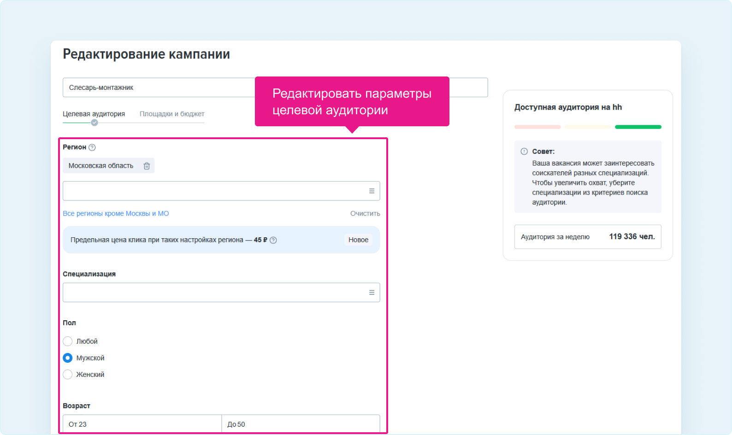Click the help icon next to Регион
The height and width of the screenshot is (435, 732).
(x=92, y=147)
